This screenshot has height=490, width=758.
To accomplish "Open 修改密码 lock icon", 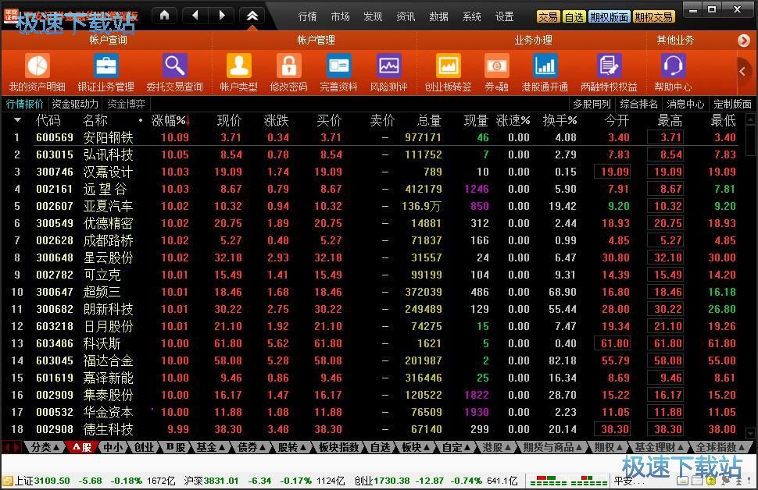I will (x=288, y=66).
